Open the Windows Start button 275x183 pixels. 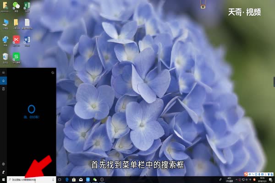click(x=3, y=180)
